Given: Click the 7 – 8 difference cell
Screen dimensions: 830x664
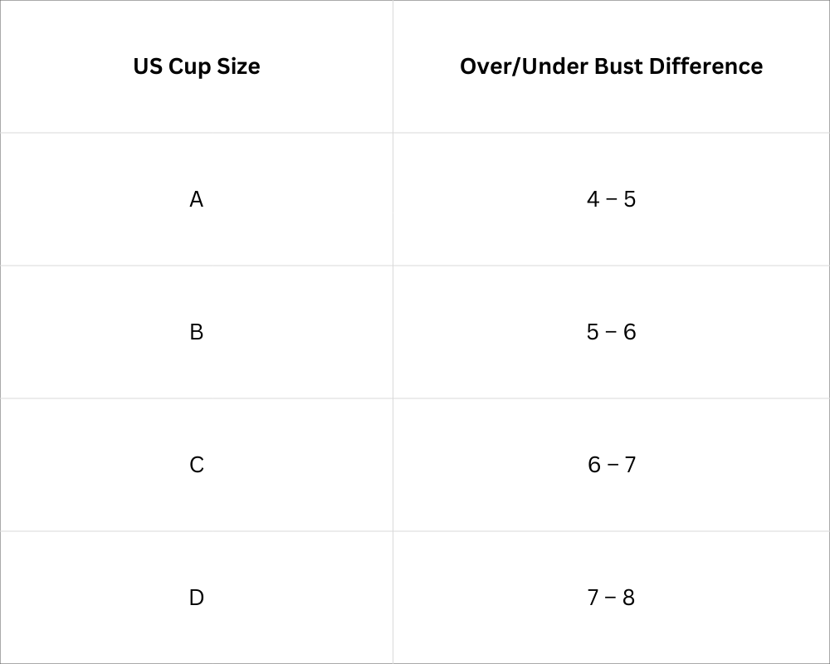Looking at the screenshot, I should click(611, 598).
